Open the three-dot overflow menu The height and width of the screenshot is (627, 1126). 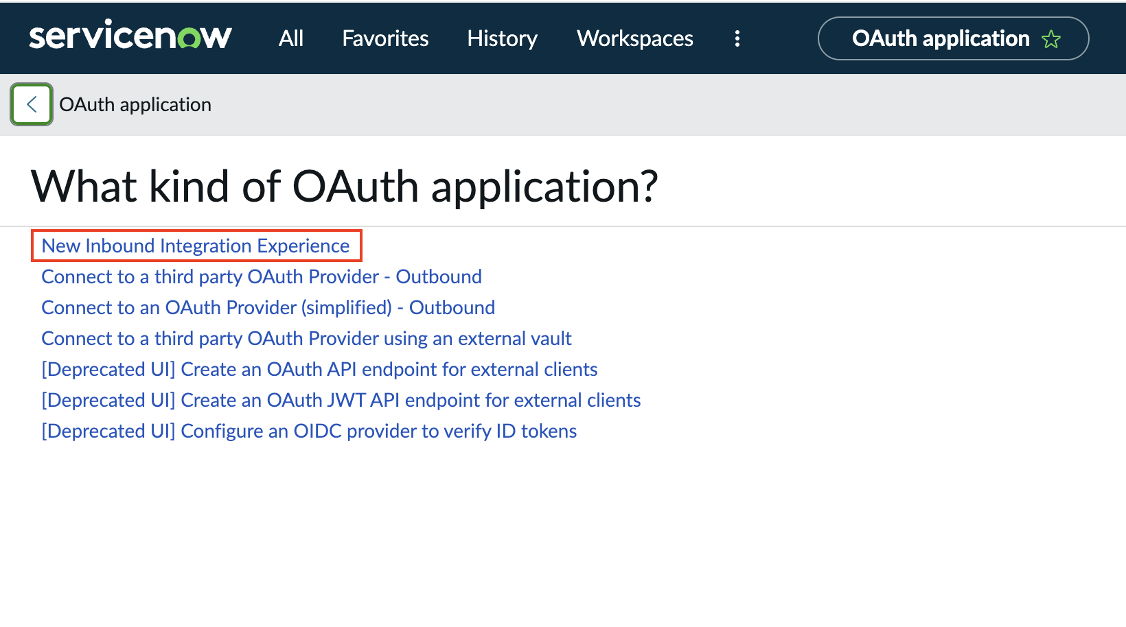[737, 38]
